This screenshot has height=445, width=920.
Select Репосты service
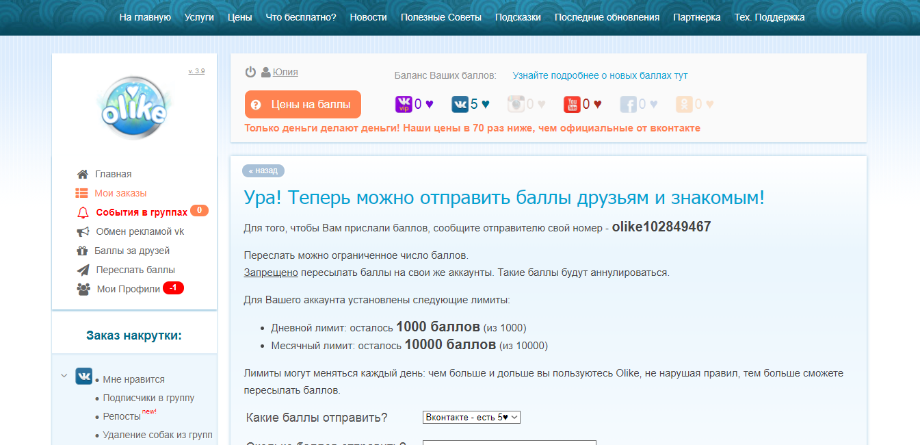122,416
